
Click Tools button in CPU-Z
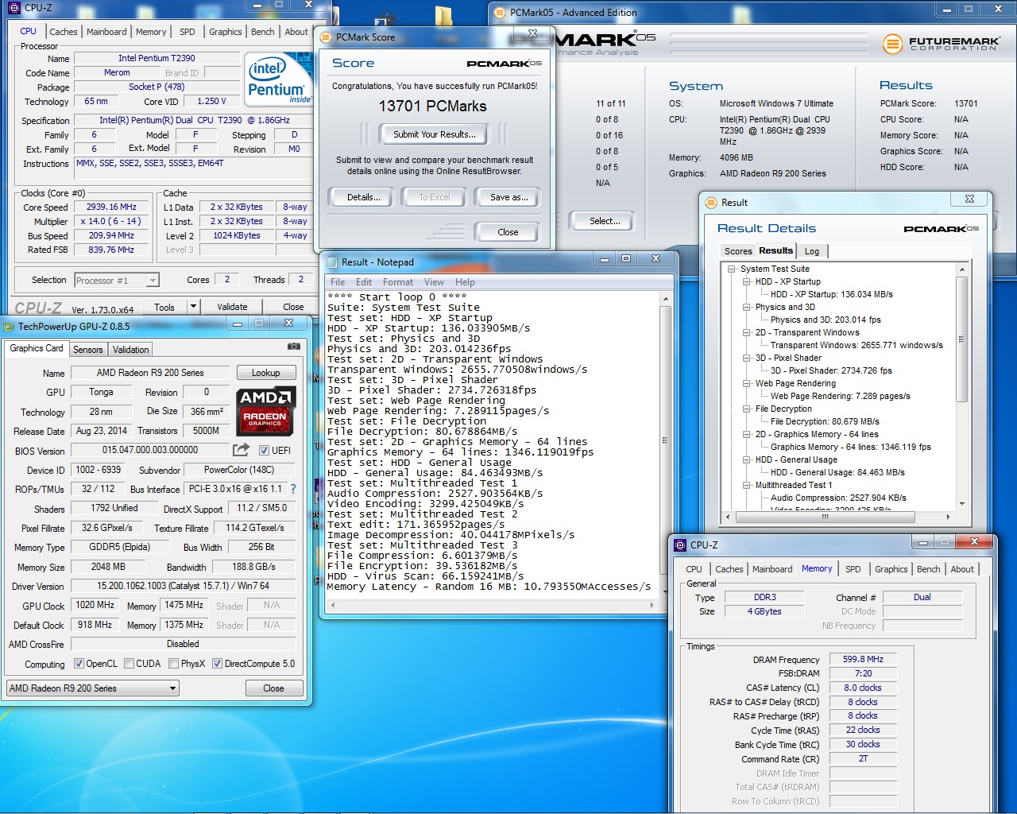164,307
